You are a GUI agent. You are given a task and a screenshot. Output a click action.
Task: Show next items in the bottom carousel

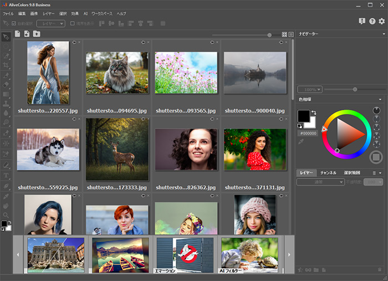coord(289,254)
